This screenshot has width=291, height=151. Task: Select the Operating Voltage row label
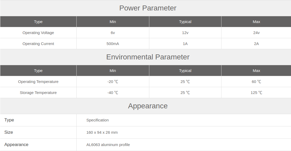(38, 33)
